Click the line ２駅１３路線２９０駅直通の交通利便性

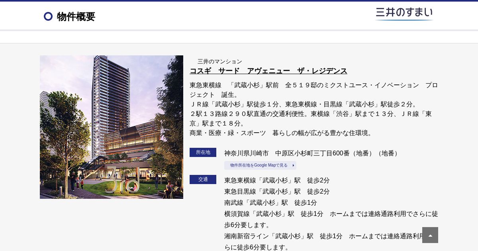tap(311, 119)
